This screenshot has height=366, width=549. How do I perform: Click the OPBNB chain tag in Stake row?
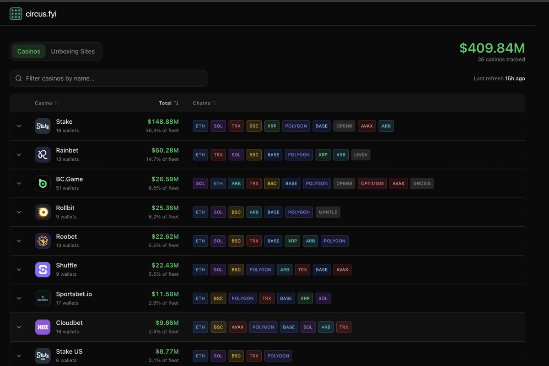click(344, 126)
